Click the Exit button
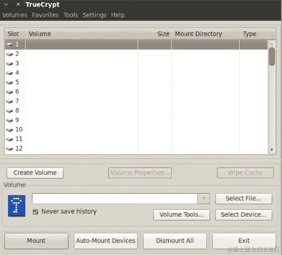This screenshot has height=255, width=282. 244,241
